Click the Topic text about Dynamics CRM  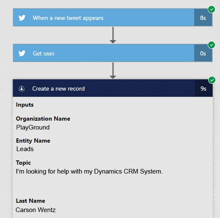(89, 171)
